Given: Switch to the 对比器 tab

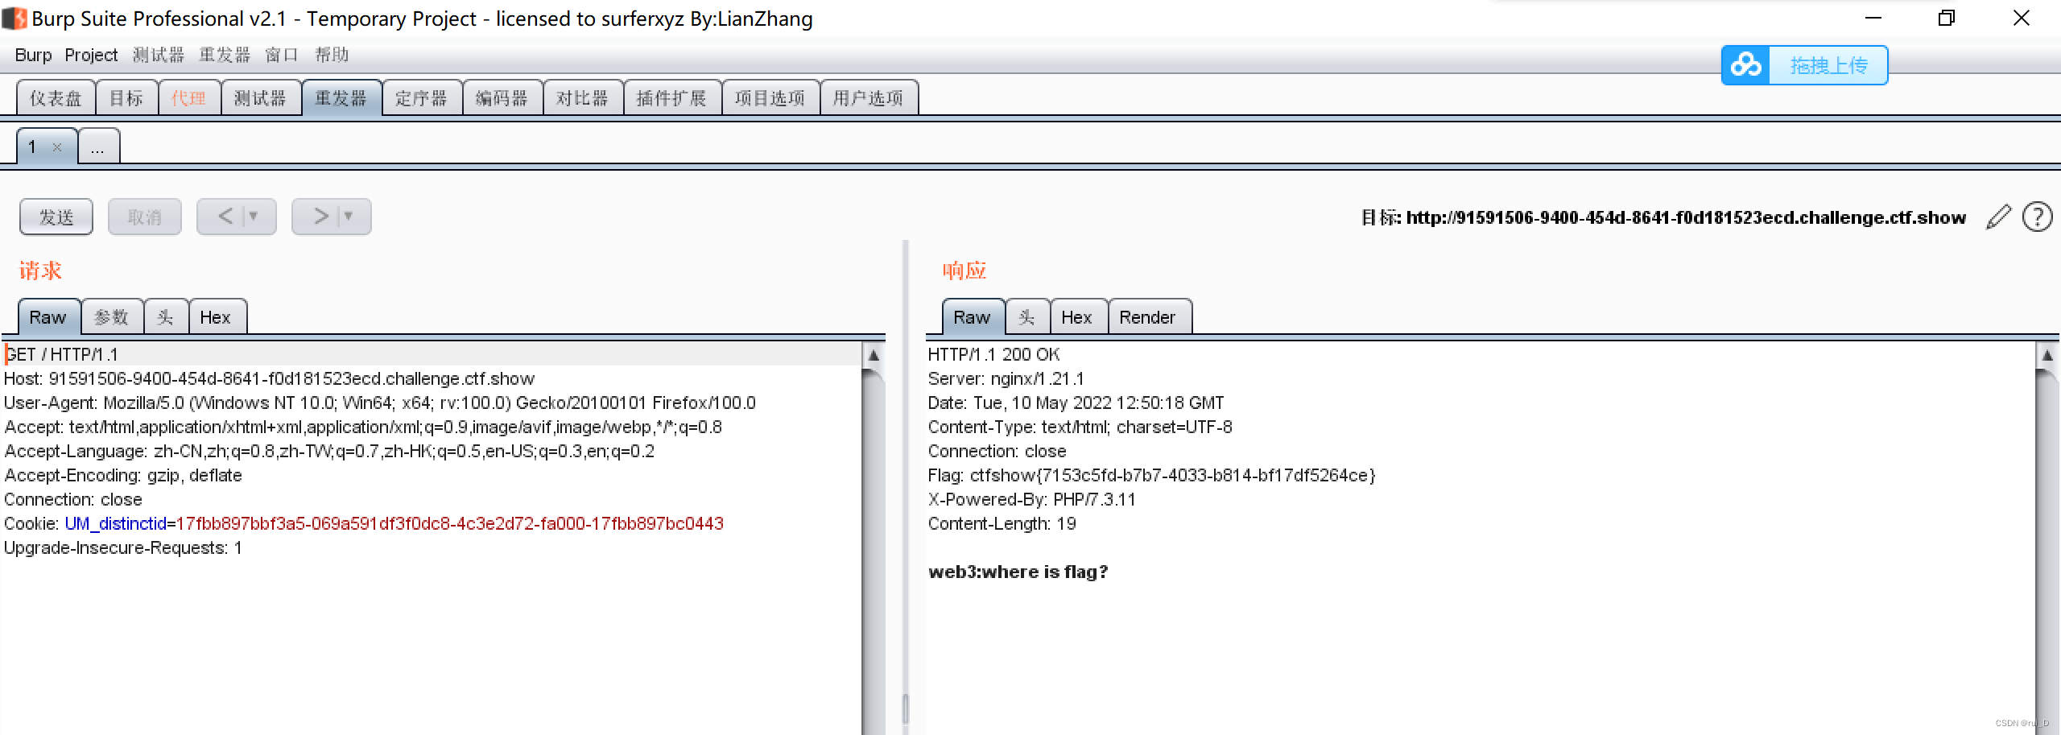Looking at the screenshot, I should [583, 98].
